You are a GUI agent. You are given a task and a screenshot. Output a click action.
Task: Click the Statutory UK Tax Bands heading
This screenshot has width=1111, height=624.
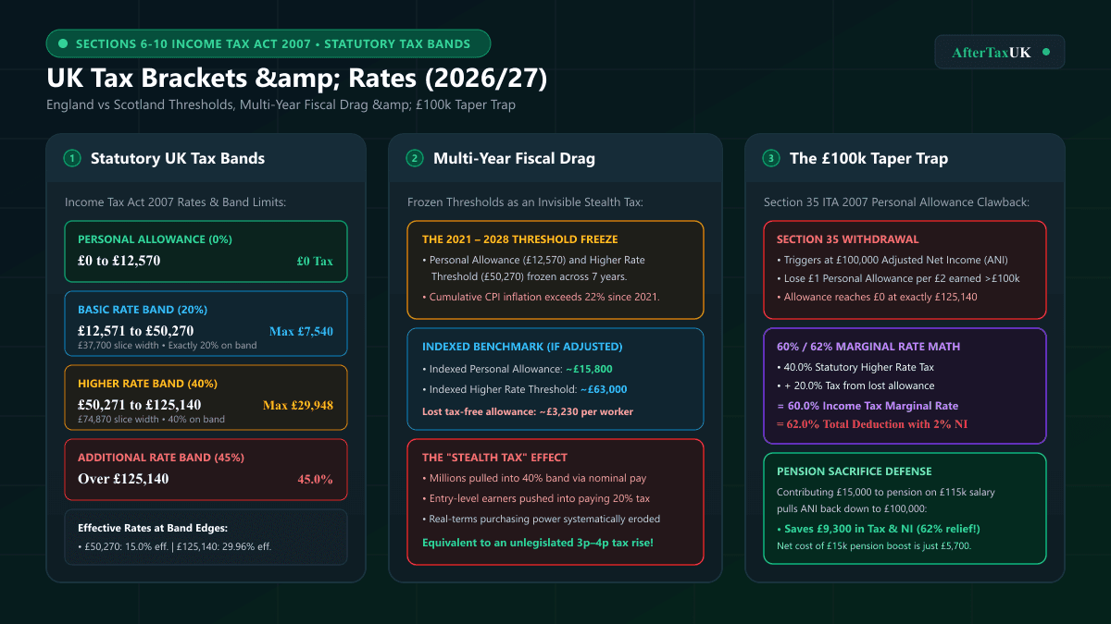[x=178, y=158]
